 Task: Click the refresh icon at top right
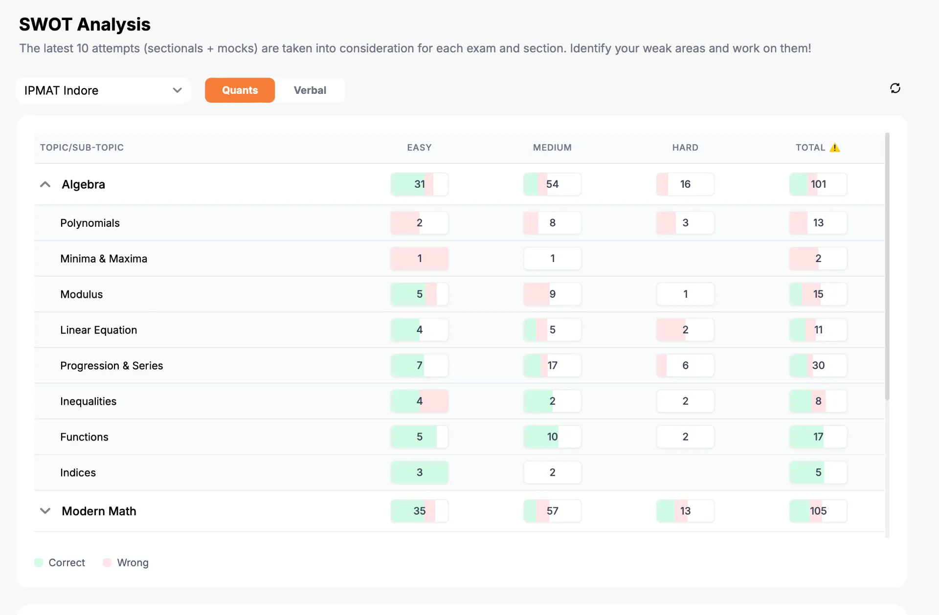[895, 88]
